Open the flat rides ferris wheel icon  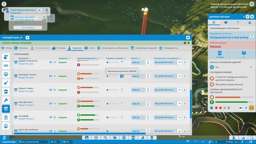pos(124,138)
